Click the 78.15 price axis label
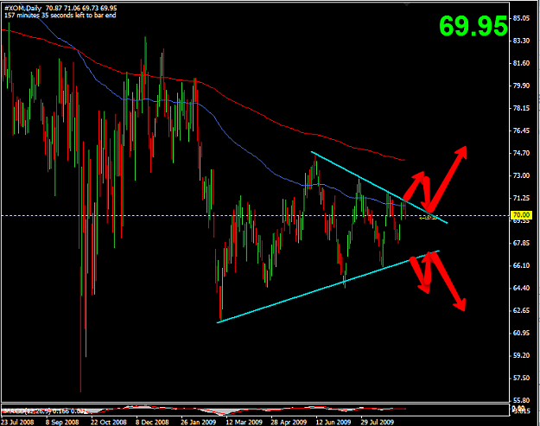The height and width of the screenshot is (426, 540). click(521, 108)
